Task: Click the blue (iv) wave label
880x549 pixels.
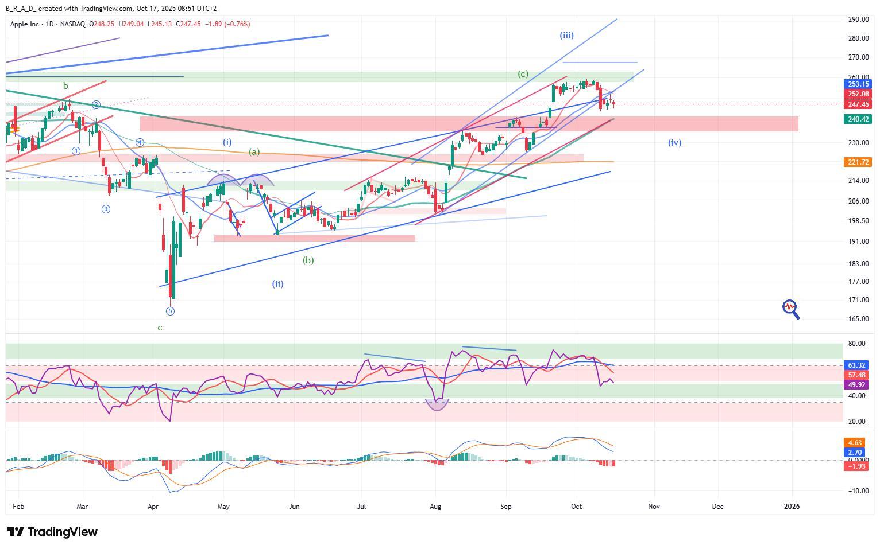Action: pyautogui.click(x=674, y=143)
